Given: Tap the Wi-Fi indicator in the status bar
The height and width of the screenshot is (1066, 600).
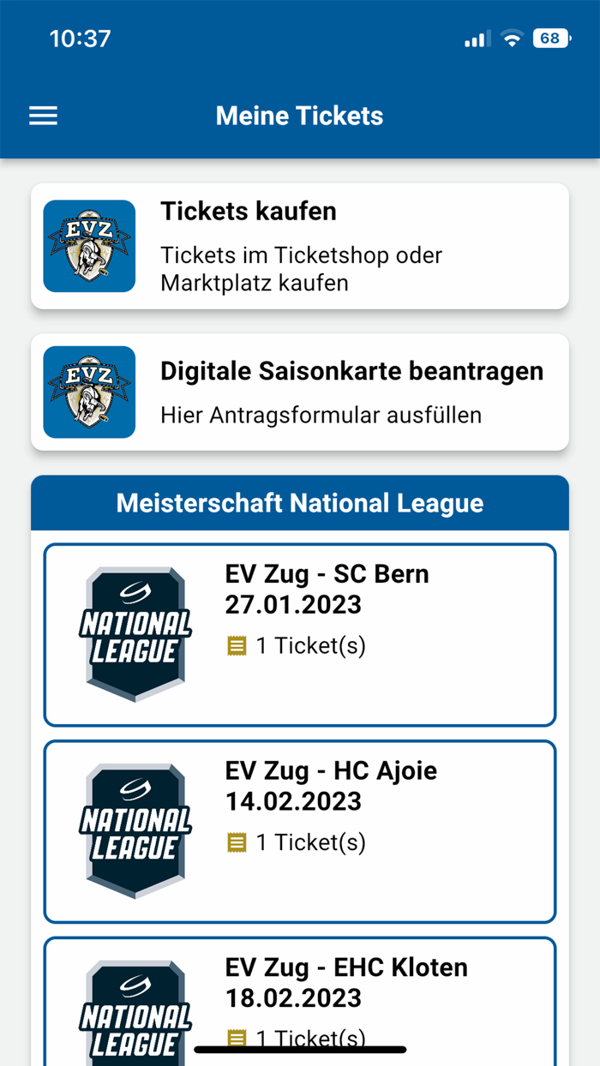Looking at the screenshot, I should click(x=511, y=38).
